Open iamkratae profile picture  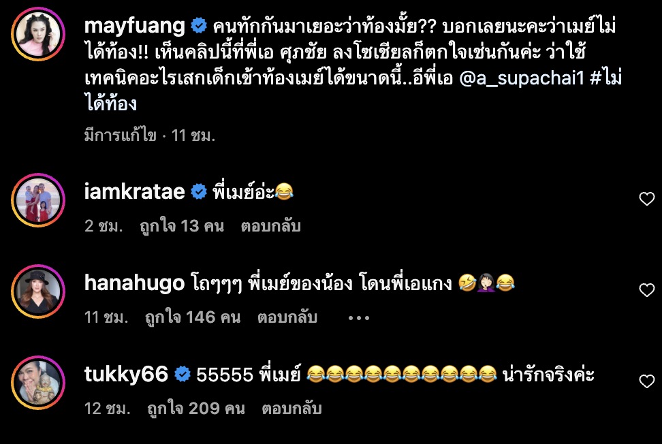coord(38,200)
